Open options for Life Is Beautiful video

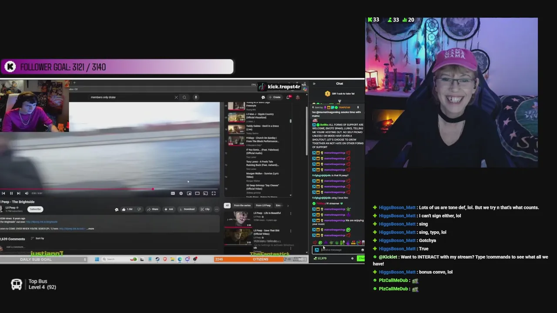click(x=291, y=213)
